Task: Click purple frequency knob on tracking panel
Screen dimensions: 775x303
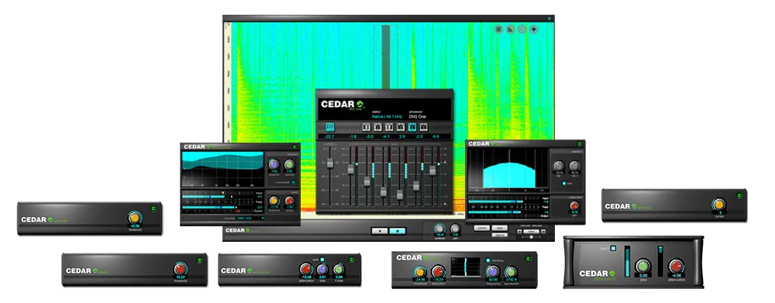Action: 492,271
